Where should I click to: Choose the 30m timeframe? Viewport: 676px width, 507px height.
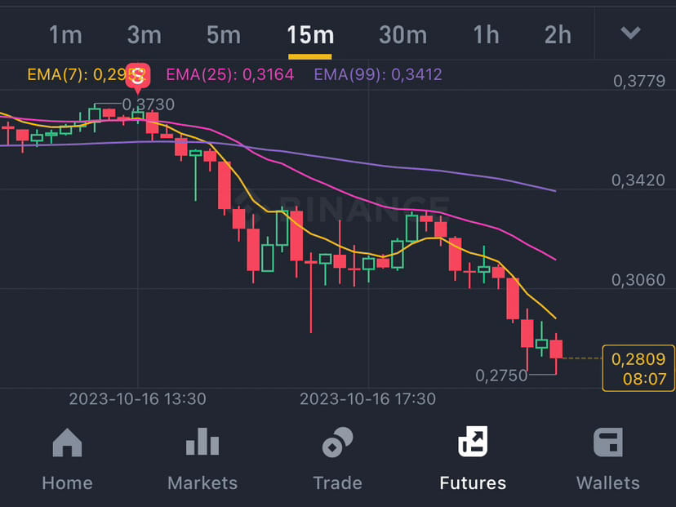click(x=402, y=35)
